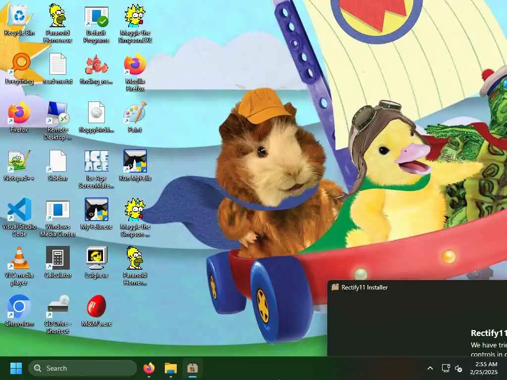
Task: Click the Rectify11 Installer taskbar button
Action: click(x=193, y=368)
